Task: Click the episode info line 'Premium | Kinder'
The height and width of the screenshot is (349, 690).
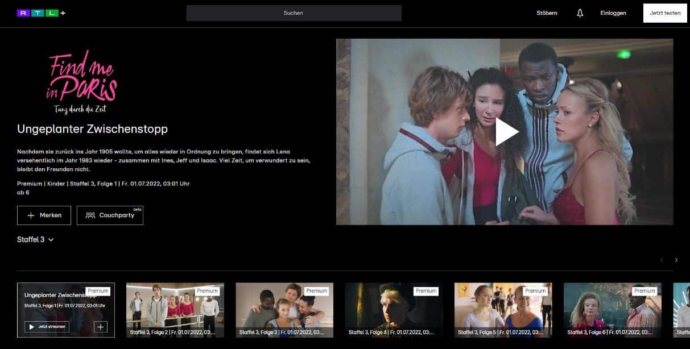Action: point(104,184)
